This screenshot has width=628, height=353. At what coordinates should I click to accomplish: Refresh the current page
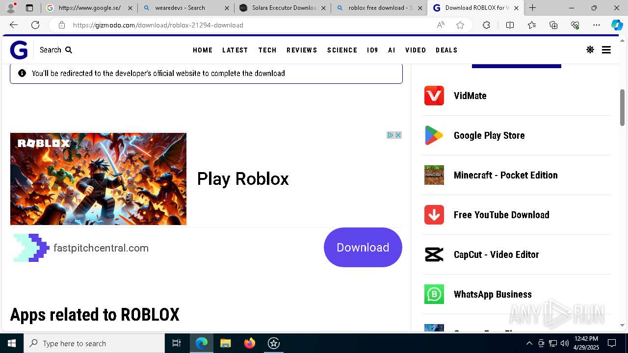35,25
